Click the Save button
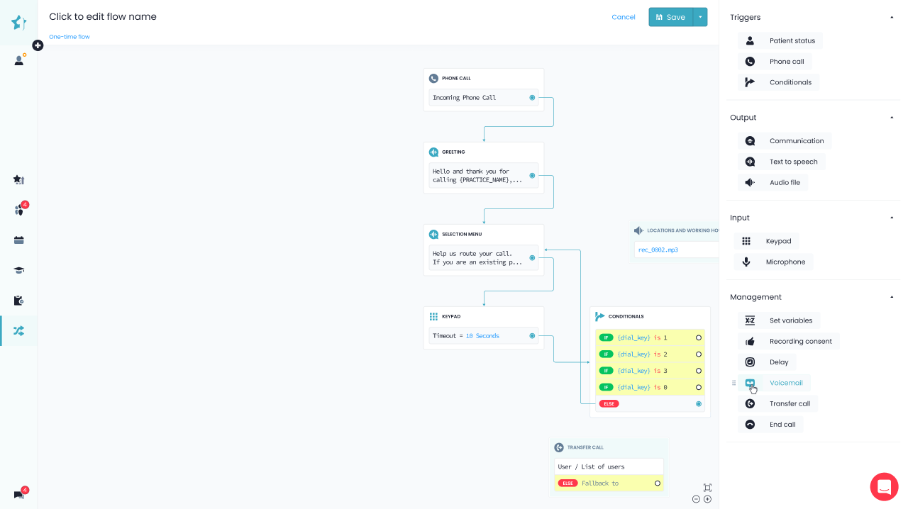This screenshot has height=509, width=908. coord(670,17)
